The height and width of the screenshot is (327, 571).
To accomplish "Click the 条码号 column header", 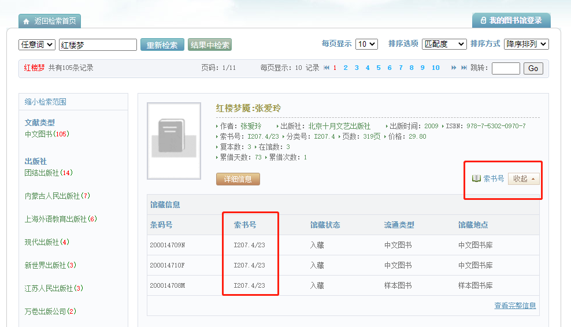I will 161,225.
